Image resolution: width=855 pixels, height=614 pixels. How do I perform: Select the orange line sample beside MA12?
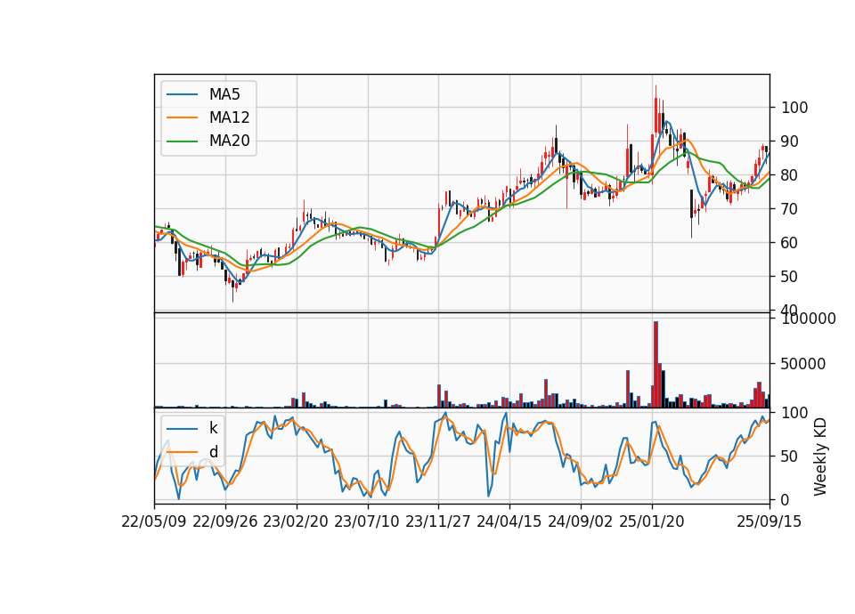point(182,117)
